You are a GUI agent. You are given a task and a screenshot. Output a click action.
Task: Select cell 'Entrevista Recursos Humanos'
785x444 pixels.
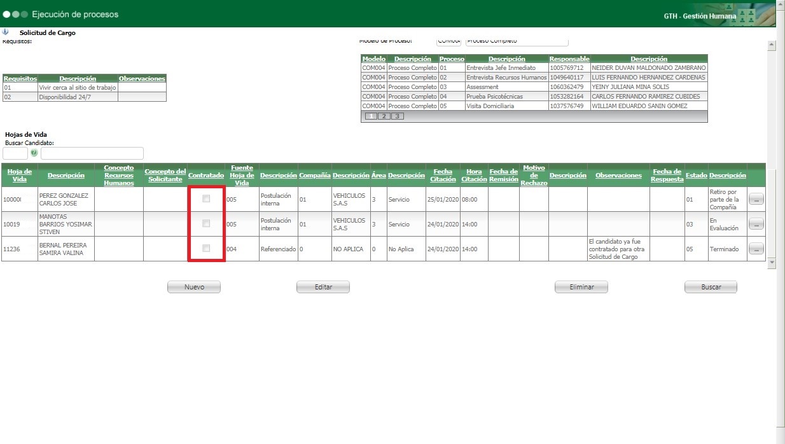click(506, 77)
